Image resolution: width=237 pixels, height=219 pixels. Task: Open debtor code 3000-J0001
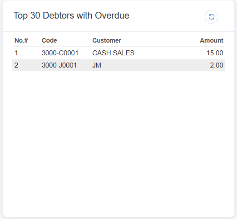(59, 65)
